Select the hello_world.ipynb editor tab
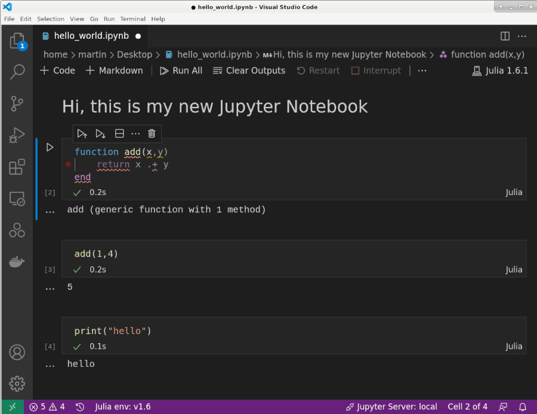 91,36
